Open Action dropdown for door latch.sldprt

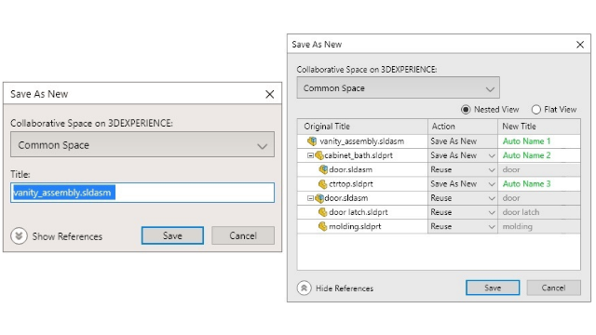tap(492, 213)
